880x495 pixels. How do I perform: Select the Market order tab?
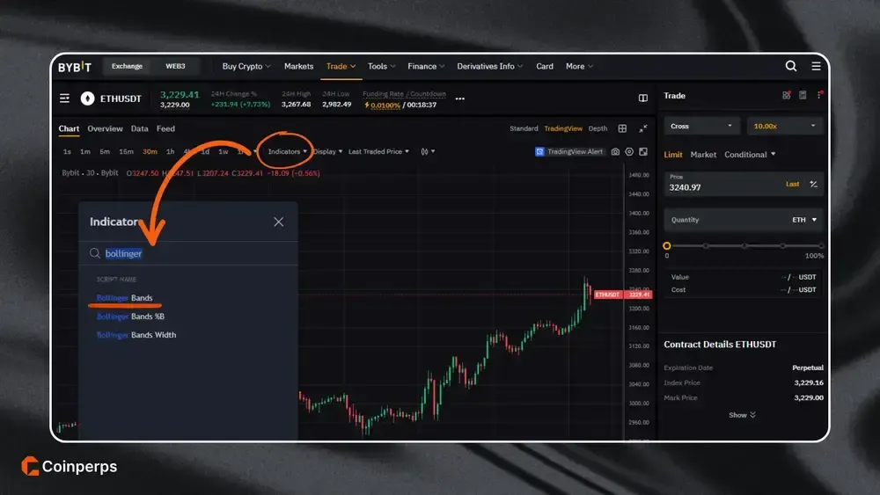(x=703, y=154)
